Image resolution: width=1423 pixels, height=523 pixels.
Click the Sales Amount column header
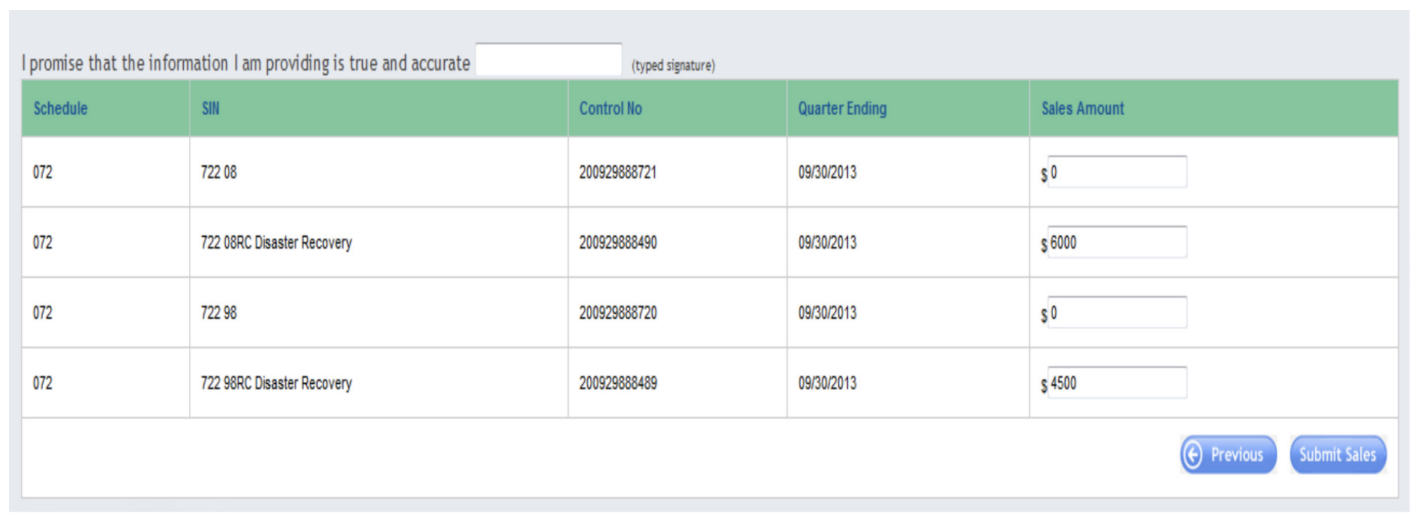pyautogui.click(x=1082, y=109)
